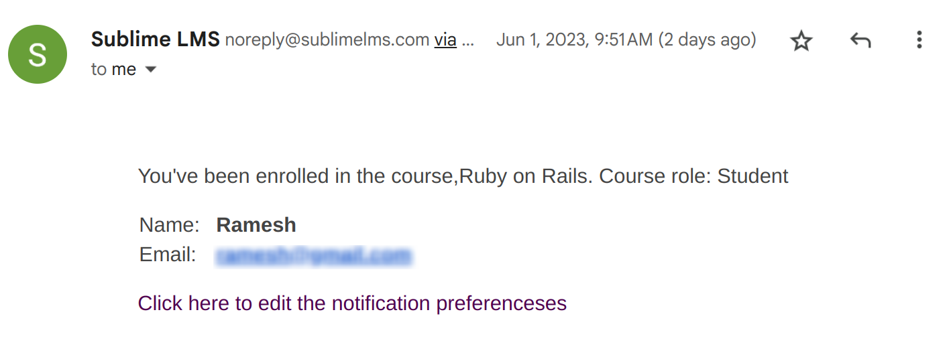The image size is (951, 355).
Task: Star this Sublime LMS email
Action: [801, 41]
